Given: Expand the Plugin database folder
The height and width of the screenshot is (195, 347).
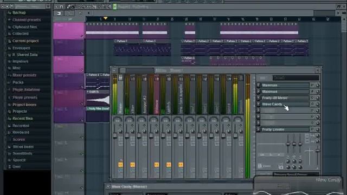Looking at the screenshot, I should (x=26, y=90).
